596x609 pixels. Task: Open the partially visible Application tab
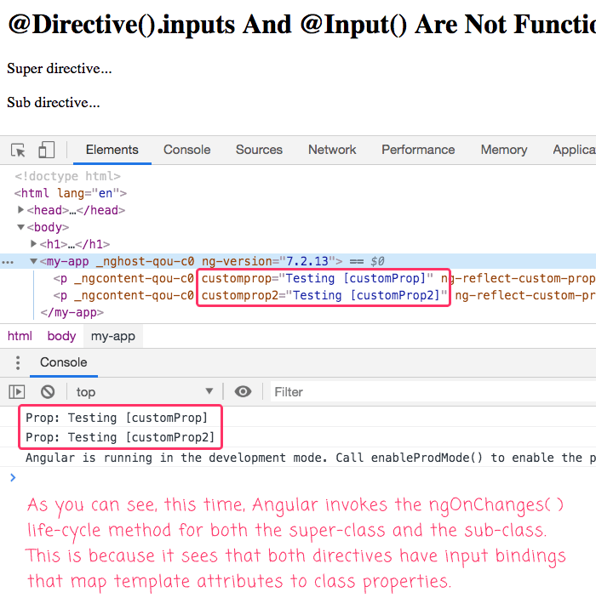click(574, 150)
